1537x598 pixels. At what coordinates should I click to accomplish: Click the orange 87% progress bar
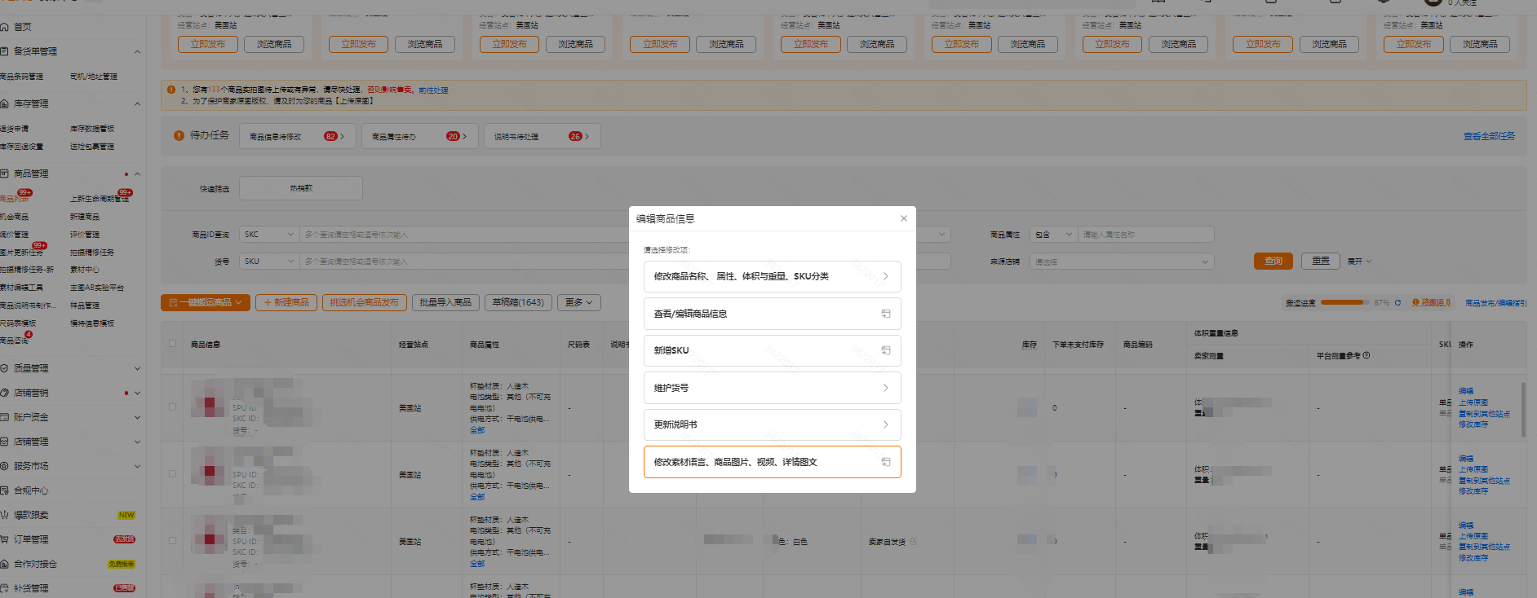pos(1344,302)
